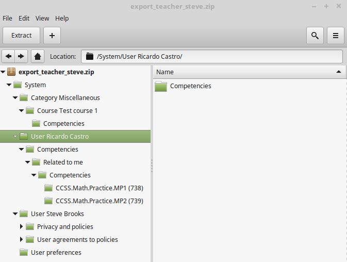The width and height of the screenshot is (347, 262).
Task: Click the Extract button
Action: coord(21,36)
